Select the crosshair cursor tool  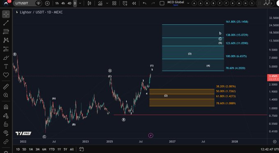click(x=6, y=14)
